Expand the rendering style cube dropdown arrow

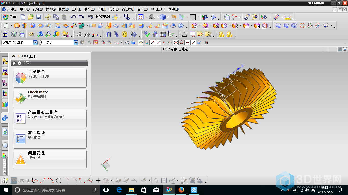click(168, 17)
